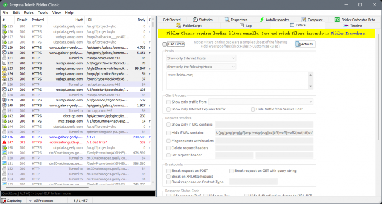Viewport: 382px width, 204px height.
Task: Click session 143 icon
Action: pos(4,121)
